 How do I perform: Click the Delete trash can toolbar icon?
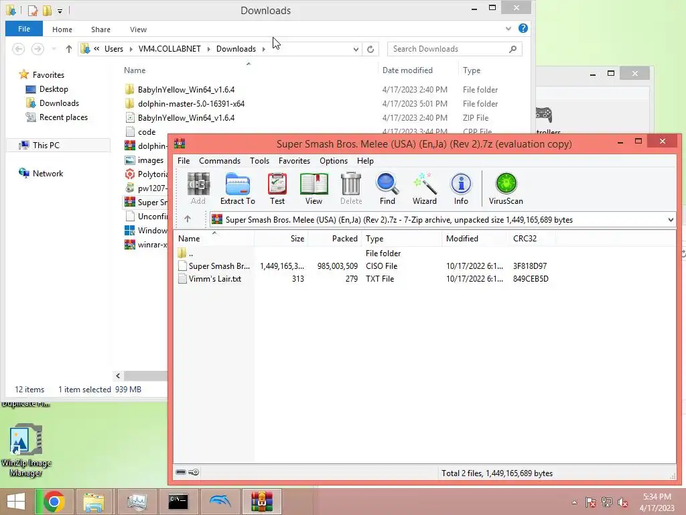coord(351,188)
